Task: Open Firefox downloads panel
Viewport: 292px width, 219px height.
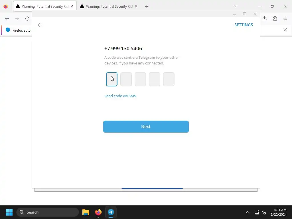Action: point(265,18)
